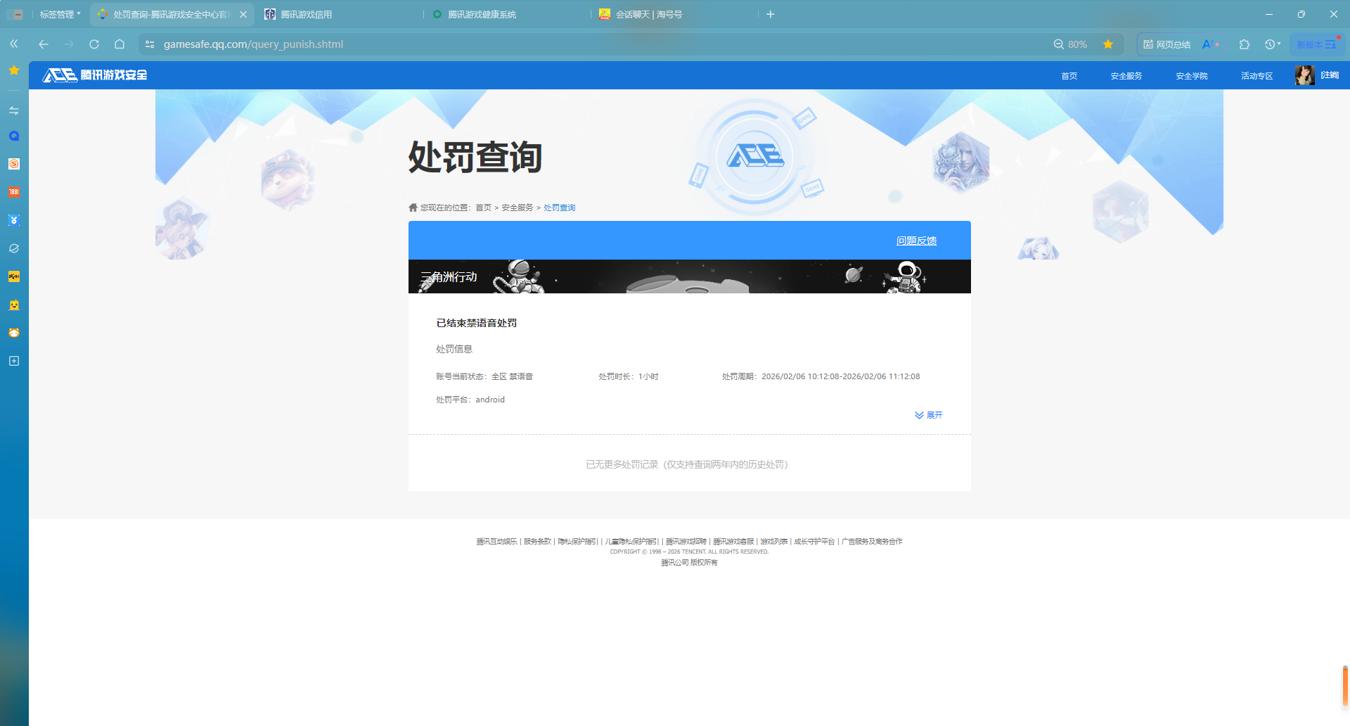Open the blue Q sidebar app icon
Image resolution: width=1350 pixels, height=726 pixels.
14,136
